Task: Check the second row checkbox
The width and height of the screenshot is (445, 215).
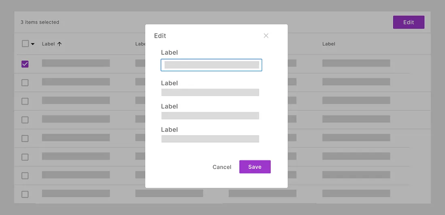Action: 25,83
